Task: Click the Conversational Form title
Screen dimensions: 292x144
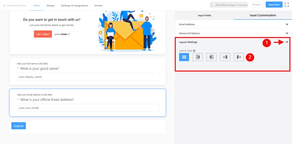Action: (16, 6)
